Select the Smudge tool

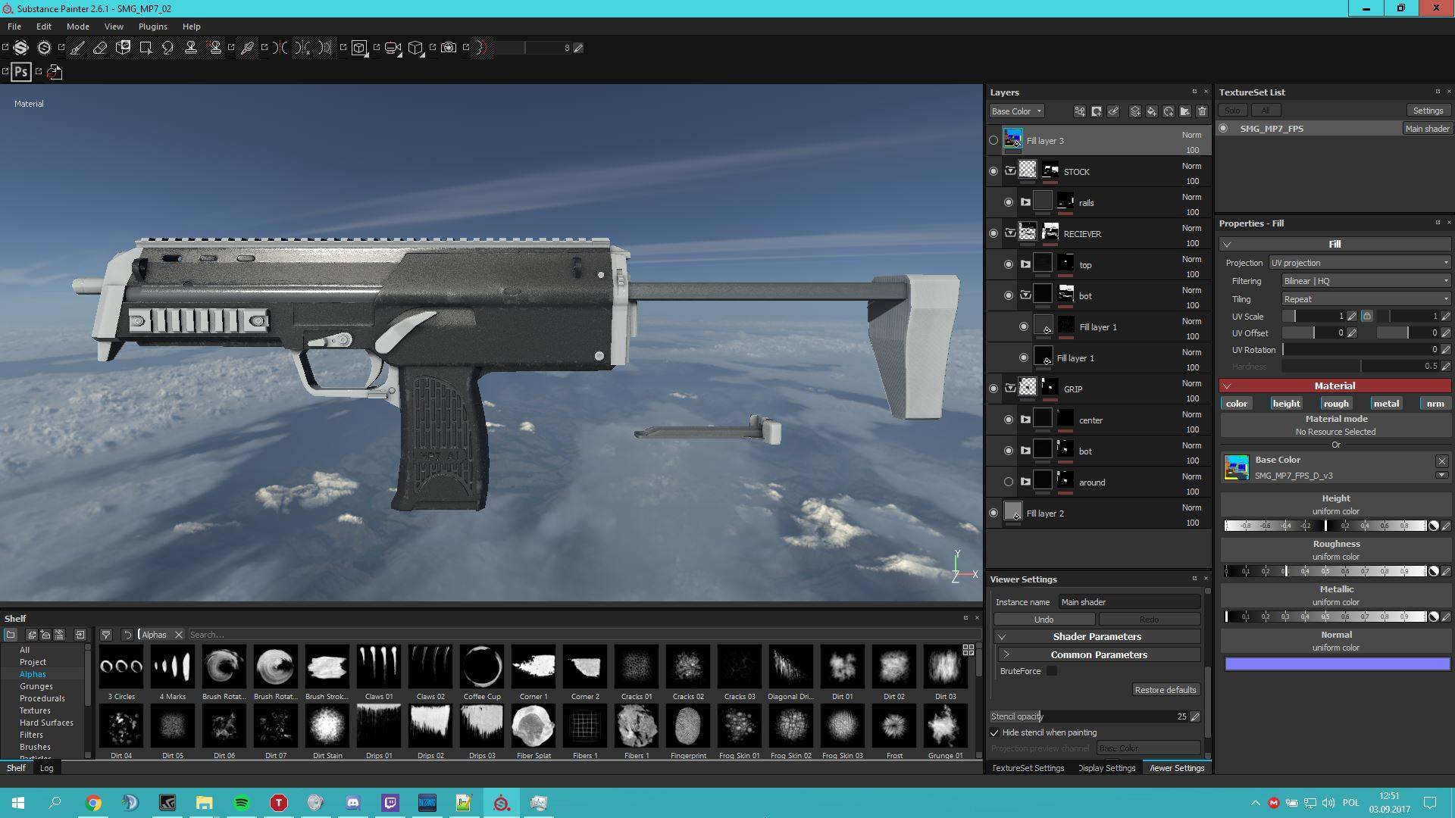168,48
